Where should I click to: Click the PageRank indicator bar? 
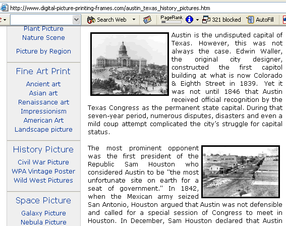(x=171, y=22)
